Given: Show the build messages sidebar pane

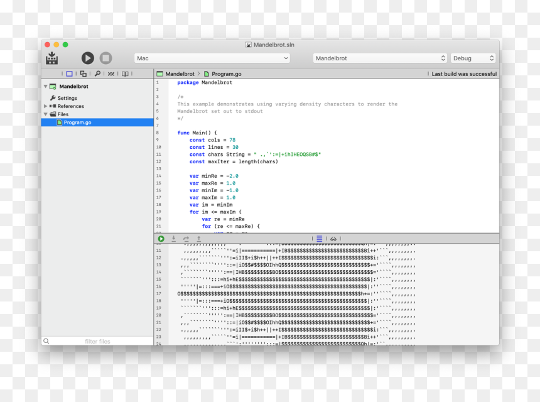Looking at the screenshot, I should [111, 73].
